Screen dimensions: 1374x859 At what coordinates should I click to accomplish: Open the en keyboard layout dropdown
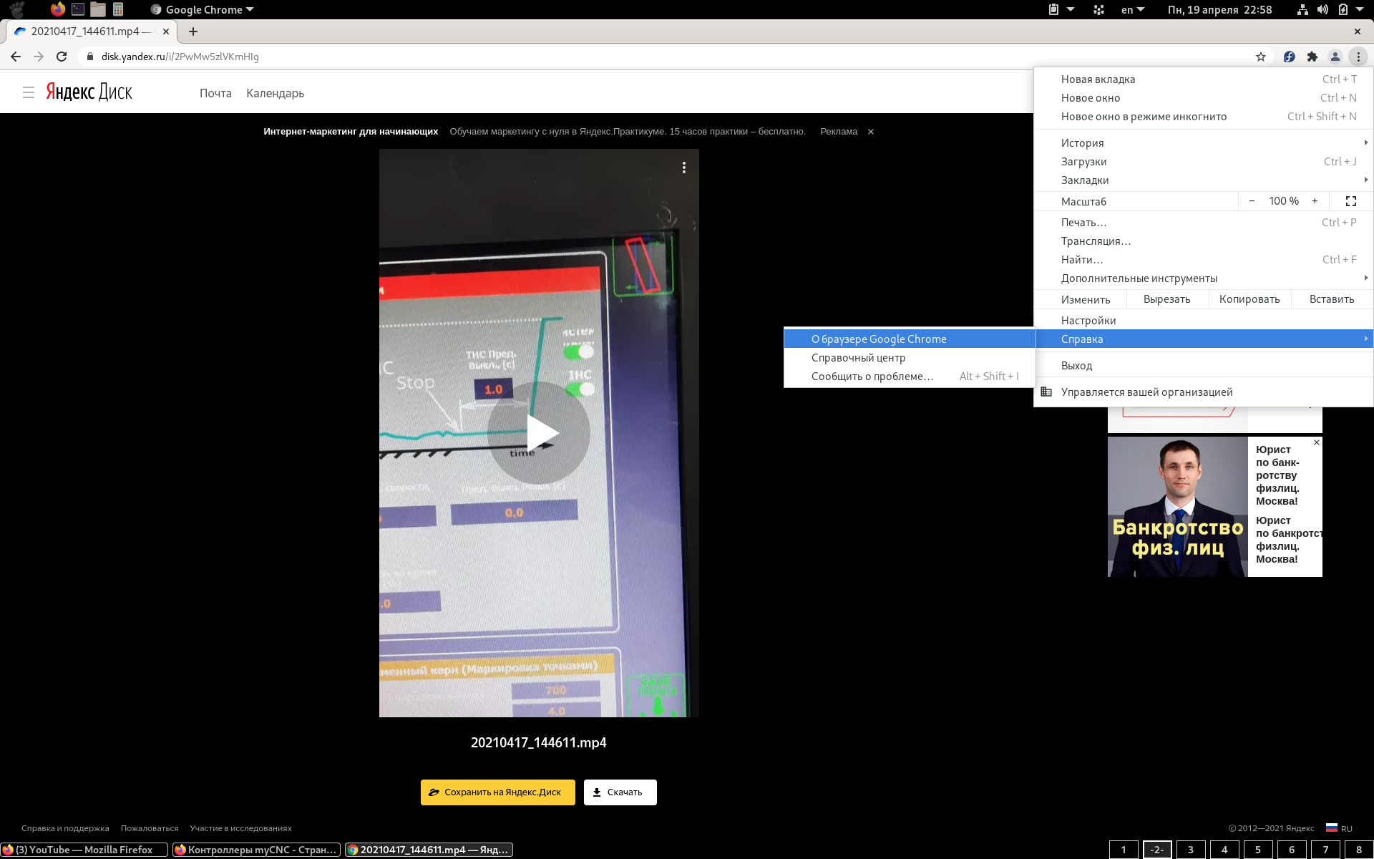[1132, 9]
